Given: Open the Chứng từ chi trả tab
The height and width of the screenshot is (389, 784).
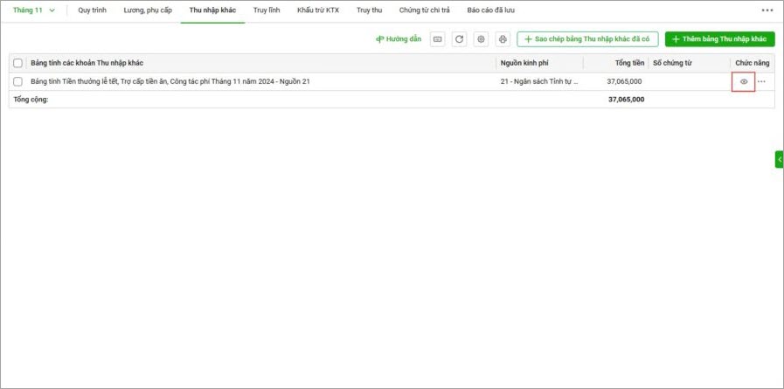Looking at the screenshot, I should [x=424, y=10].
